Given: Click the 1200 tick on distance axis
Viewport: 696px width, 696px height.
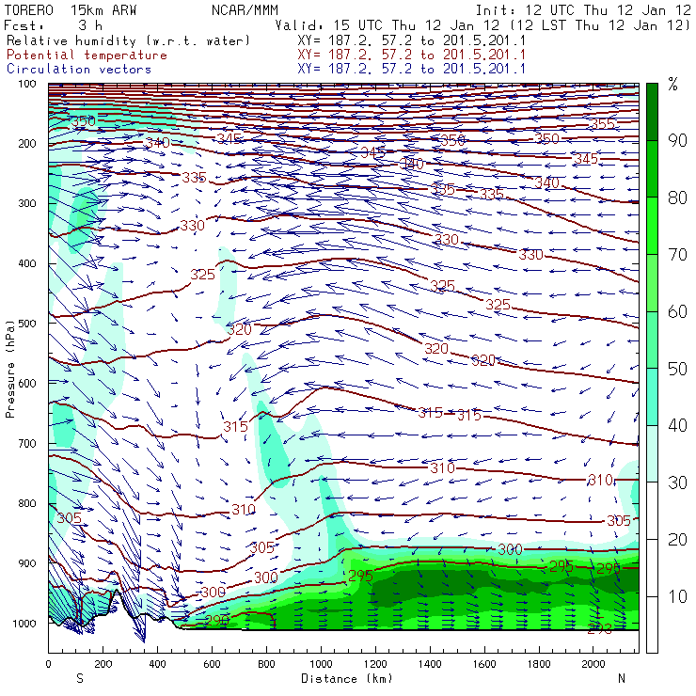Looking at the screenshot, I should point(375,664).
